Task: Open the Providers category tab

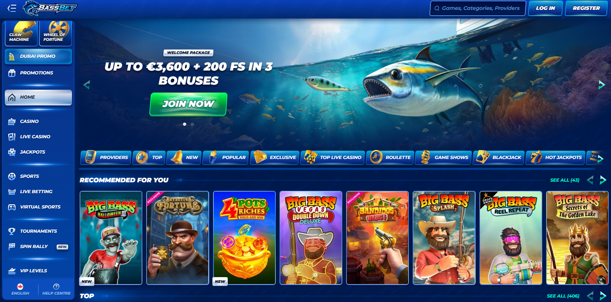Action: pyautogui.click(x=106, y=157)
